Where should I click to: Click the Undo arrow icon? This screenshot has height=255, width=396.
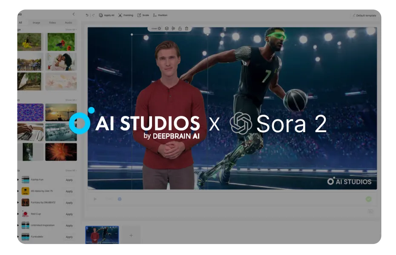click(x=87, y=15)
